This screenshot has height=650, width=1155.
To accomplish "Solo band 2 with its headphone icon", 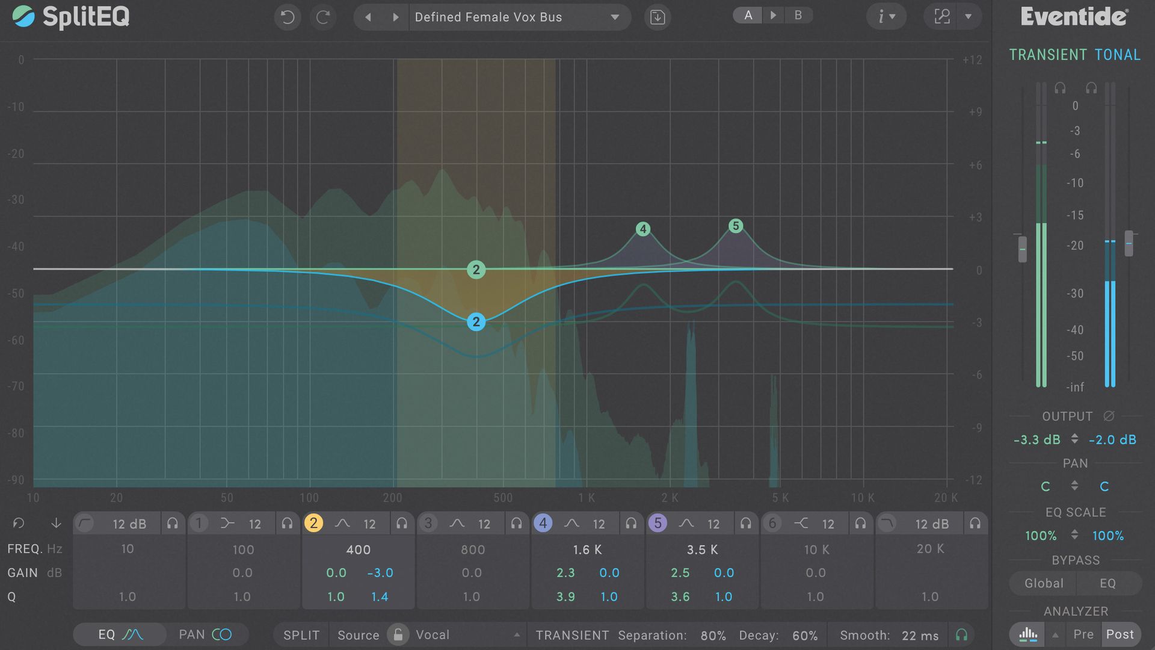I will (x=402, y=523).
